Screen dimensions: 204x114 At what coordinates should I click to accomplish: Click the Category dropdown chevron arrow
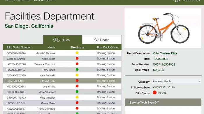[x=199, y=81]
